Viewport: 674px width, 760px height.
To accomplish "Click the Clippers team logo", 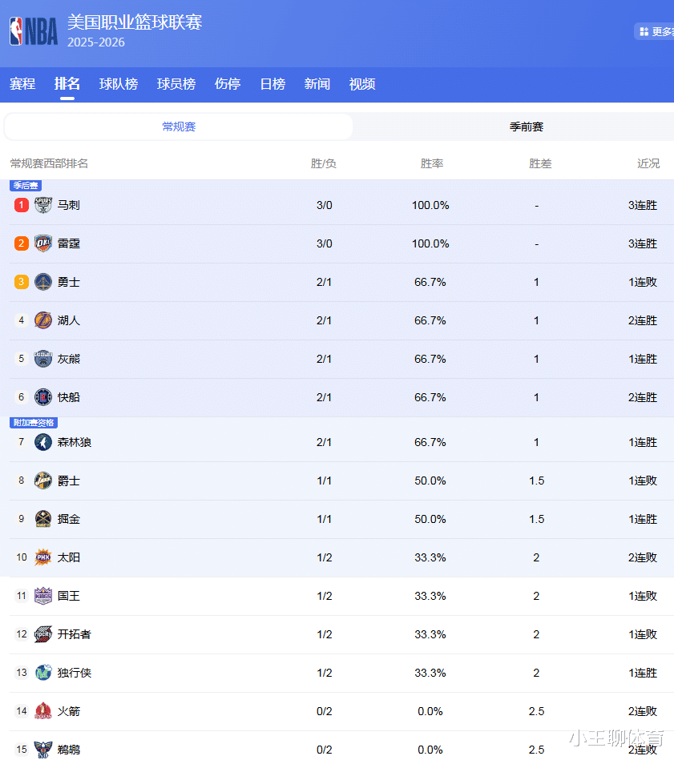I will tap(43, 397).
